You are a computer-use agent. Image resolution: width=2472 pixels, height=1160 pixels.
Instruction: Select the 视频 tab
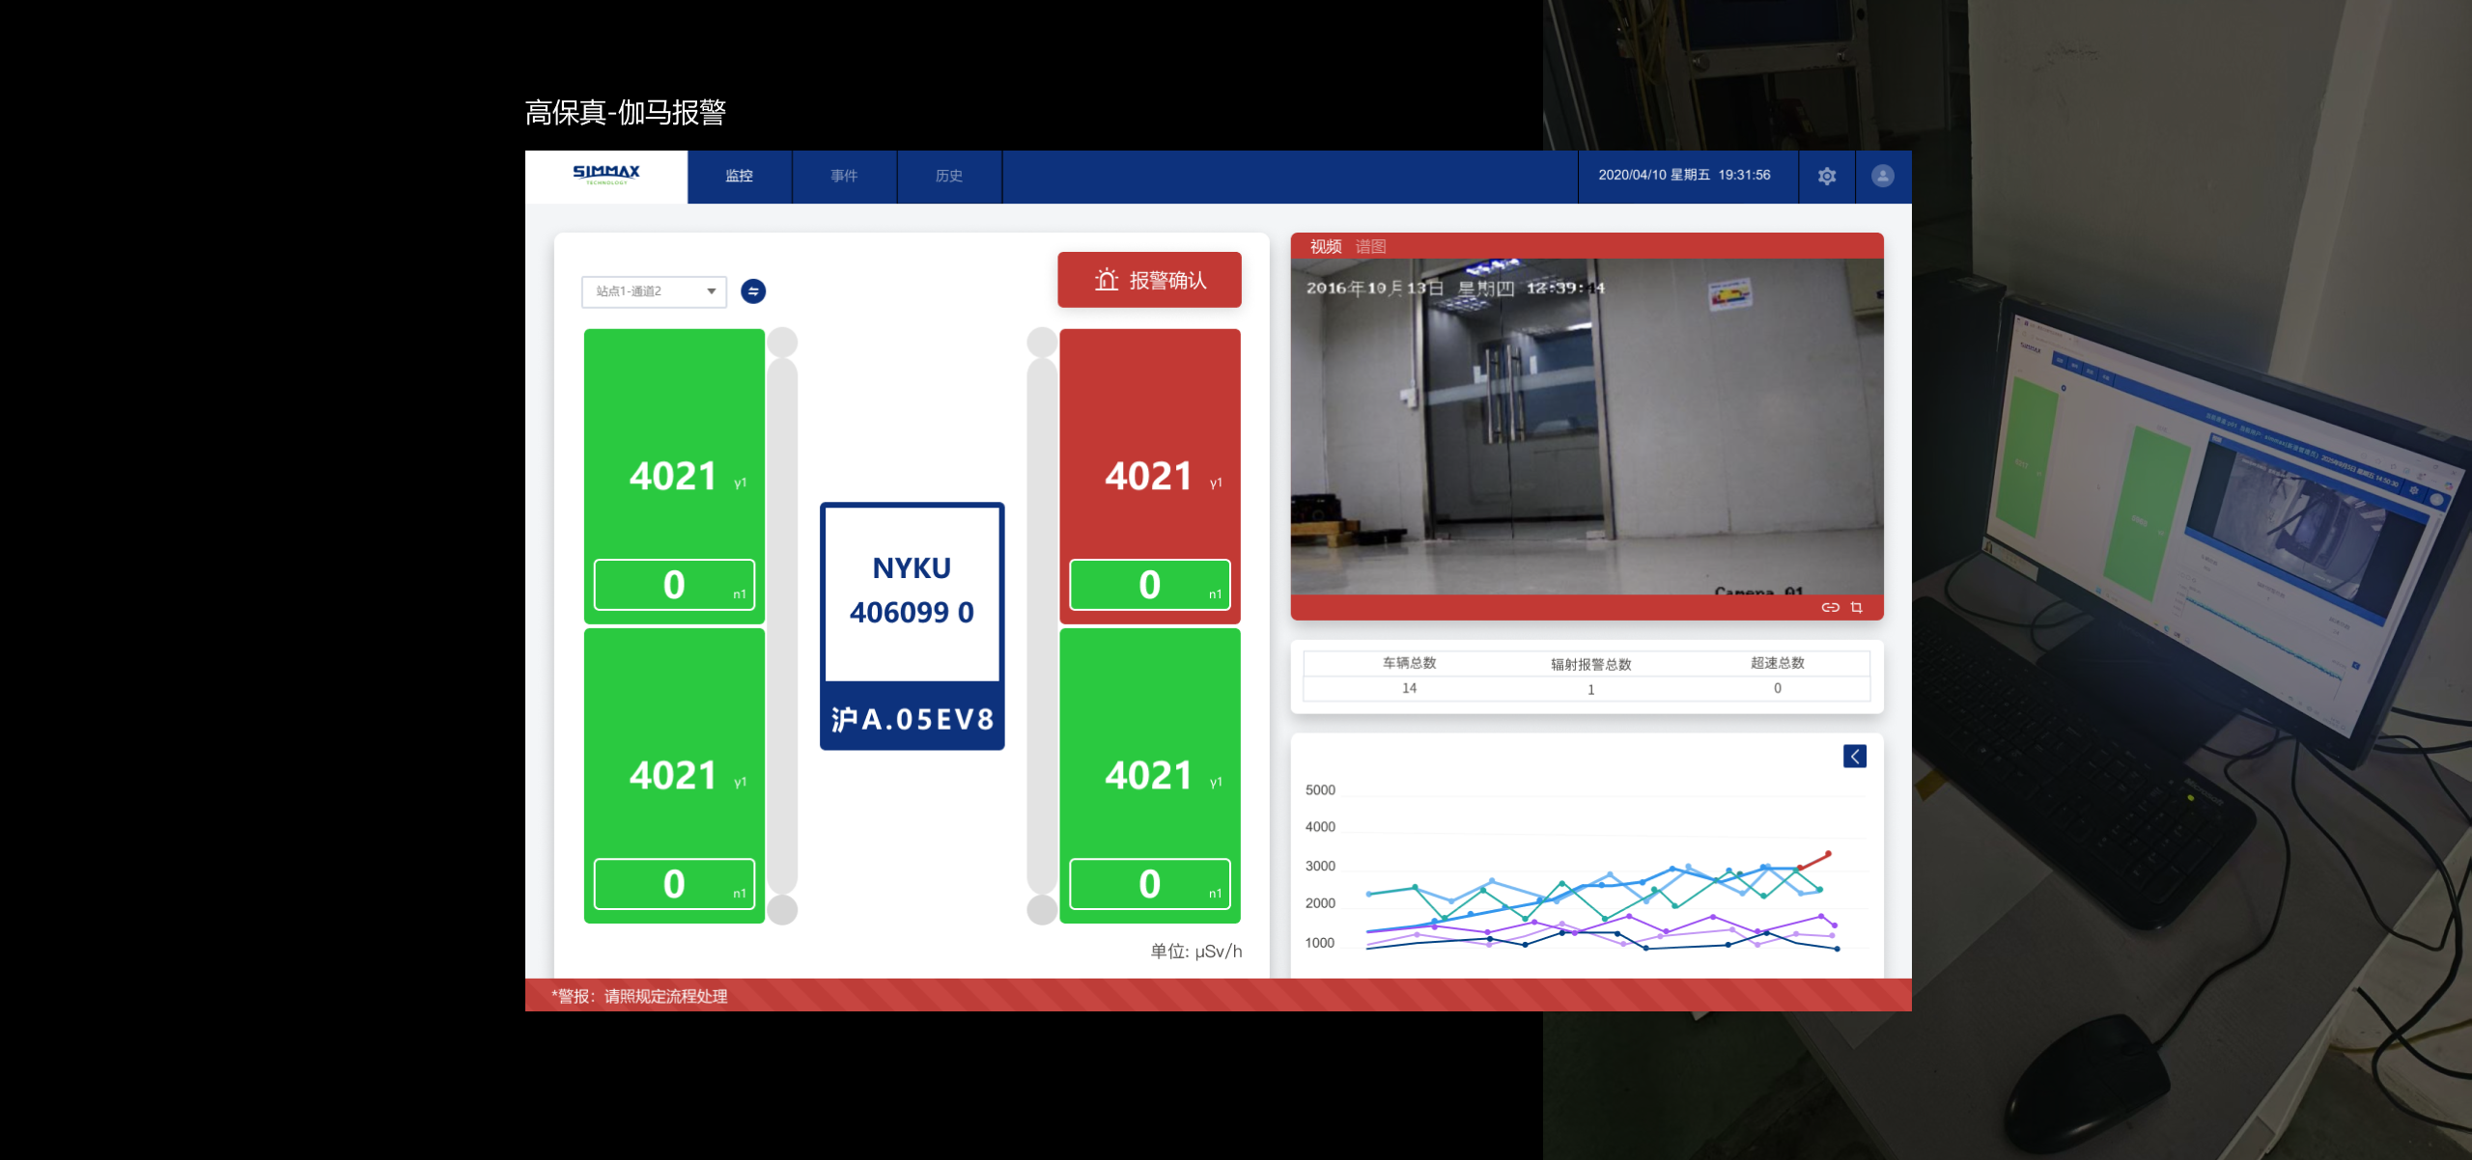(x=1325, y=247)
